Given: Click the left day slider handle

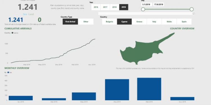Looking at the screenshot, I should point(143,9).
